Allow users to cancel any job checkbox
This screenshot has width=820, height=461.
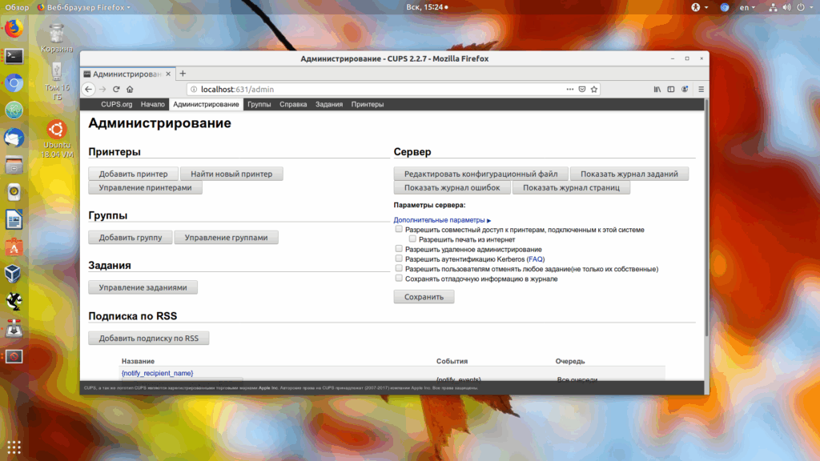(399, 268)
